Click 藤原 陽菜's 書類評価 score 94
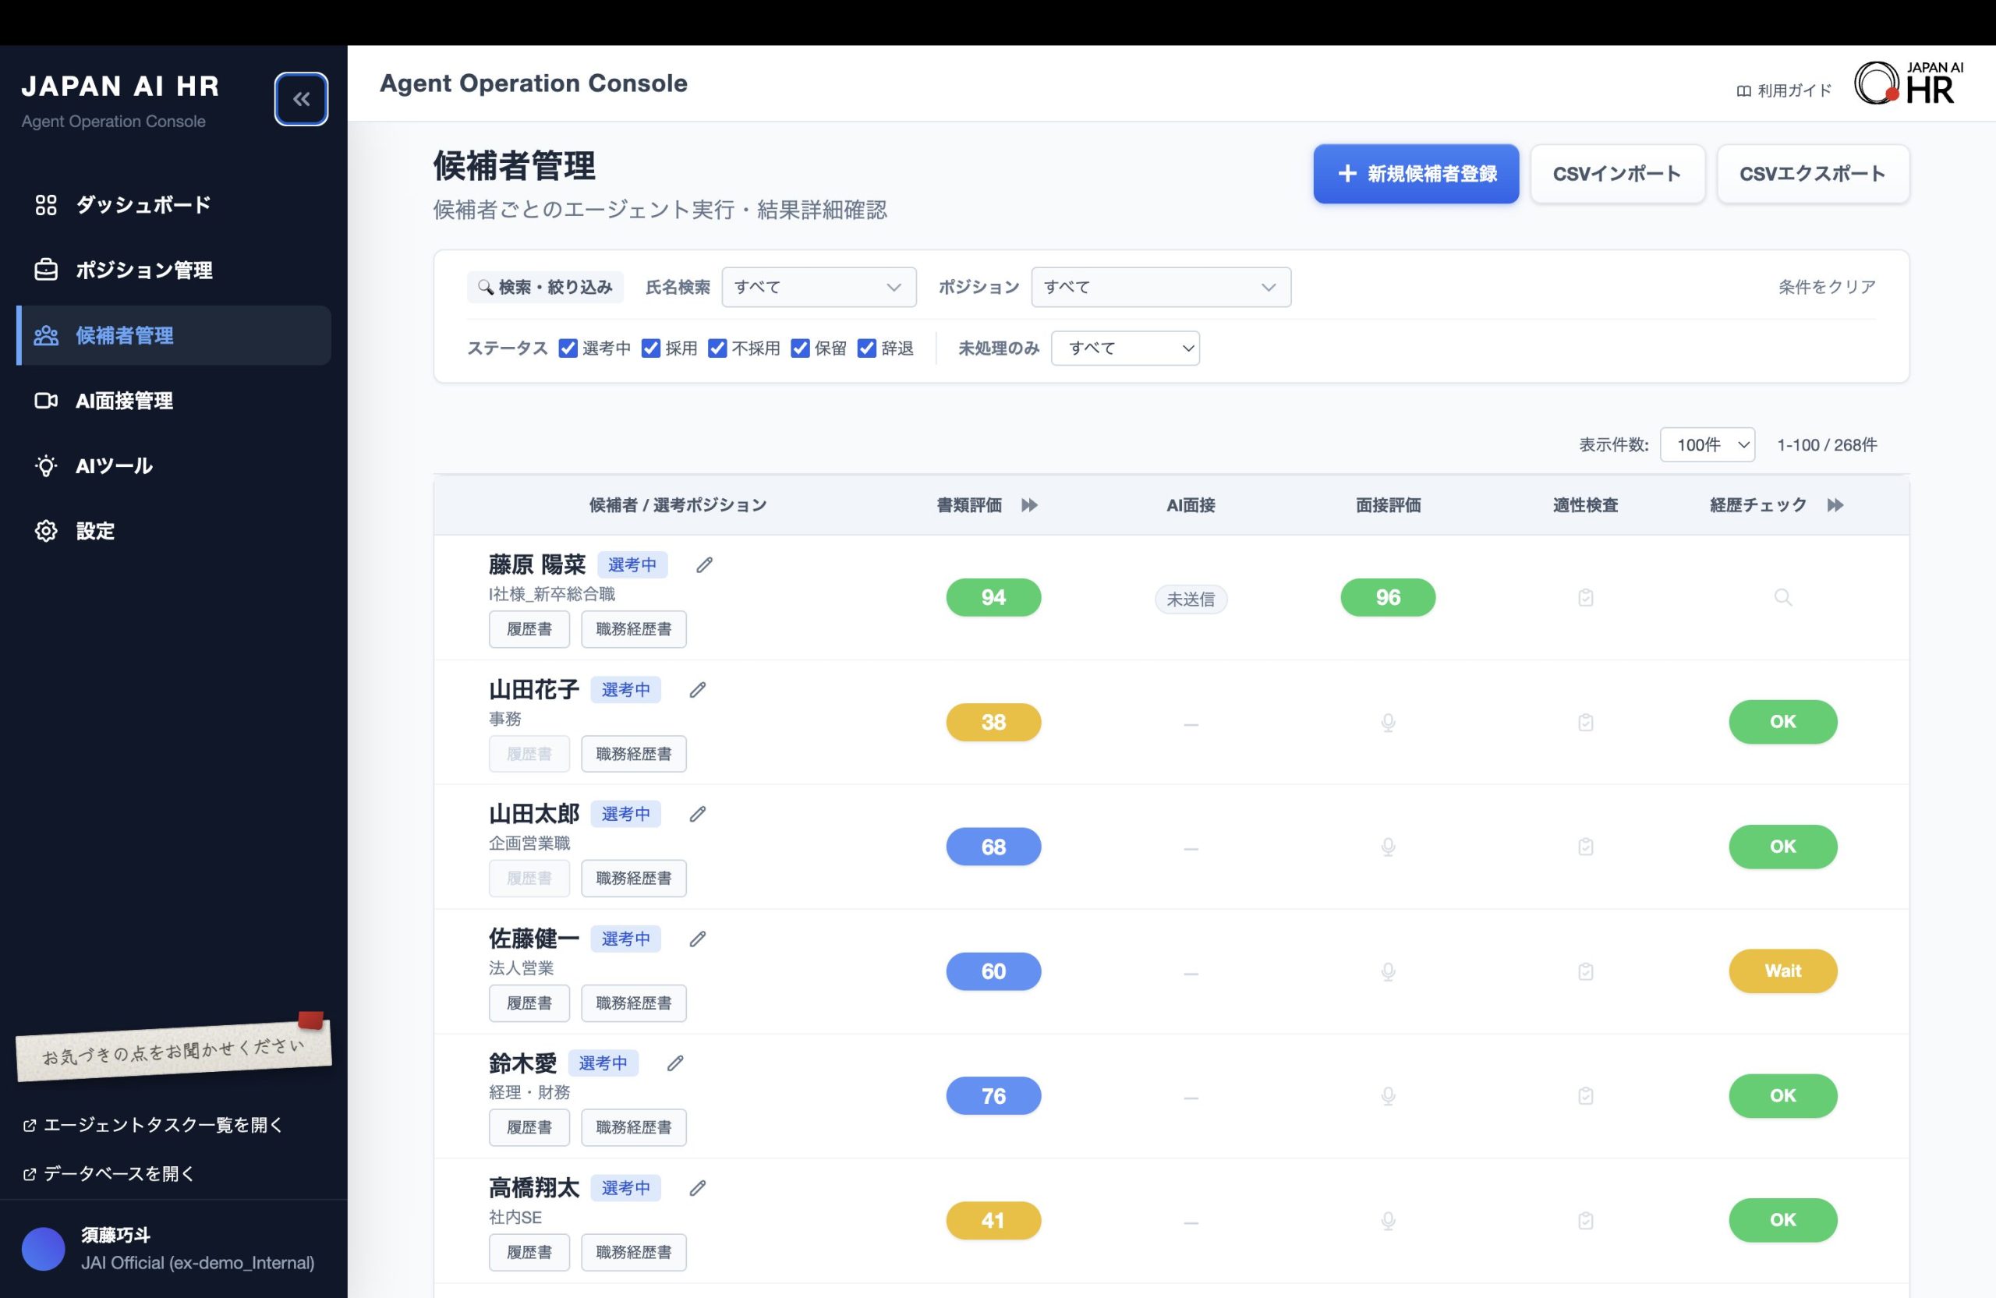 point(994,598)
